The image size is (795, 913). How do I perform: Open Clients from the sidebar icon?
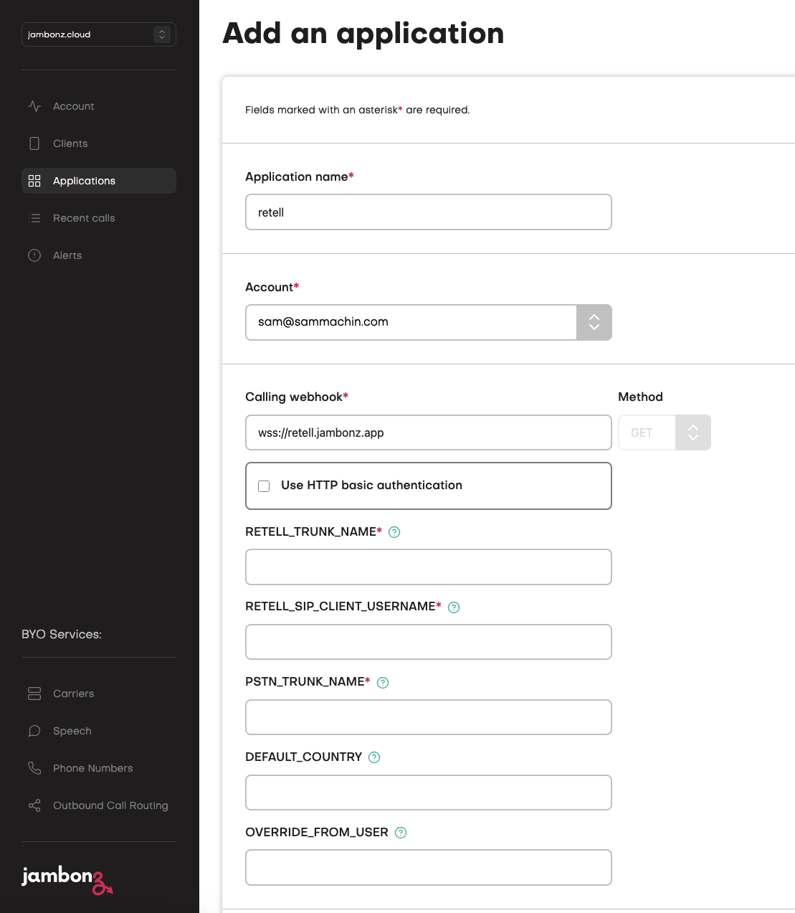pyautogui.click(x=34, y=143)
